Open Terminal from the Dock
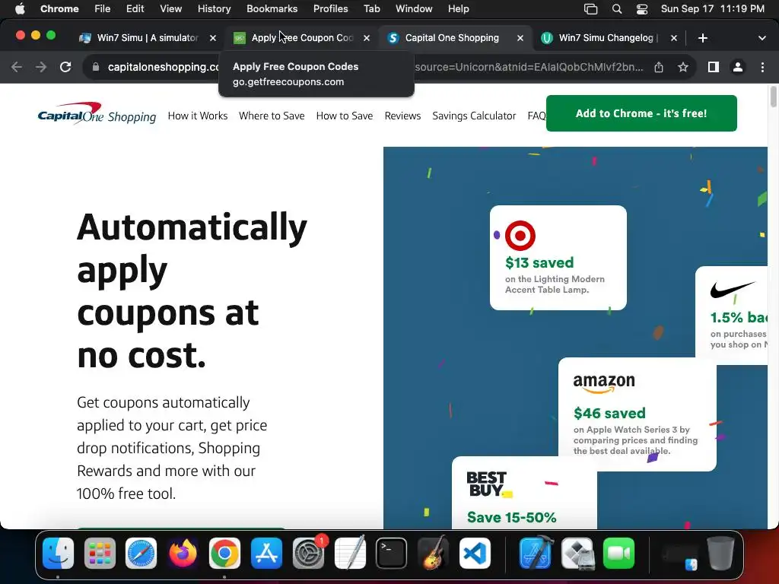This screenshot has width=779, height=584. click(392, 554)
